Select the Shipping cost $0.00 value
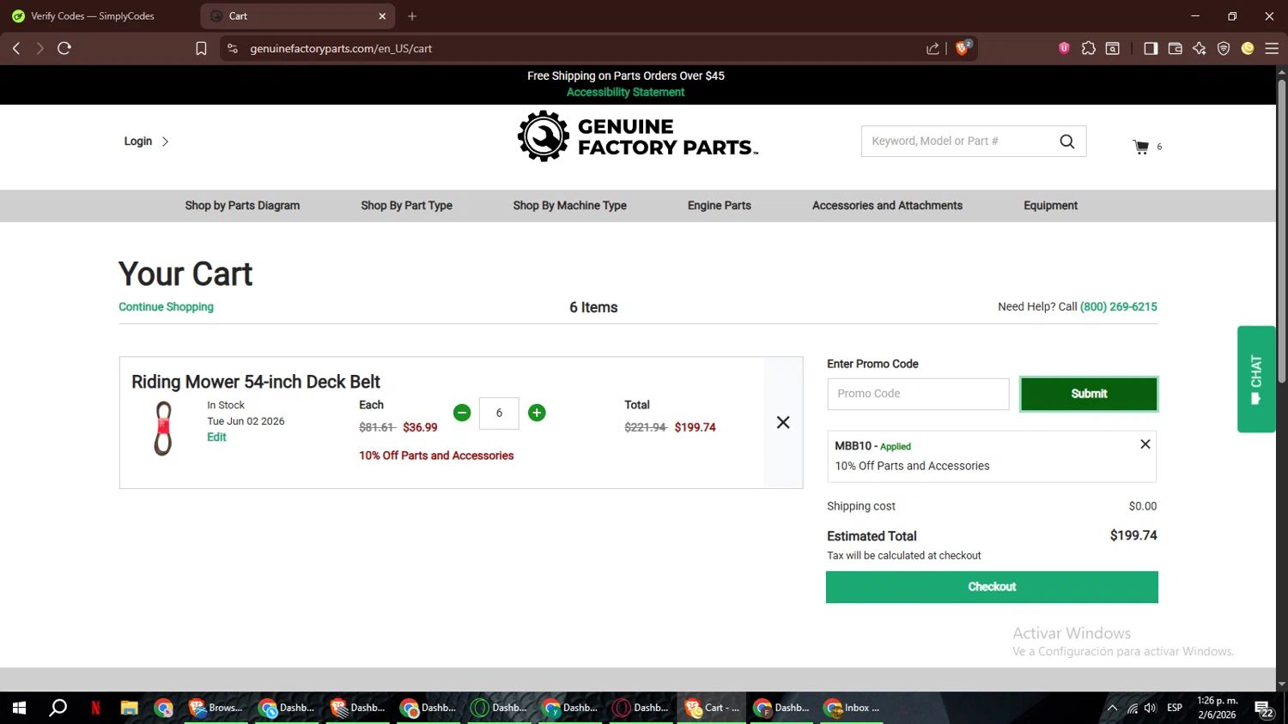The height and width of the screenshot is (724, 1288). 1143,506
